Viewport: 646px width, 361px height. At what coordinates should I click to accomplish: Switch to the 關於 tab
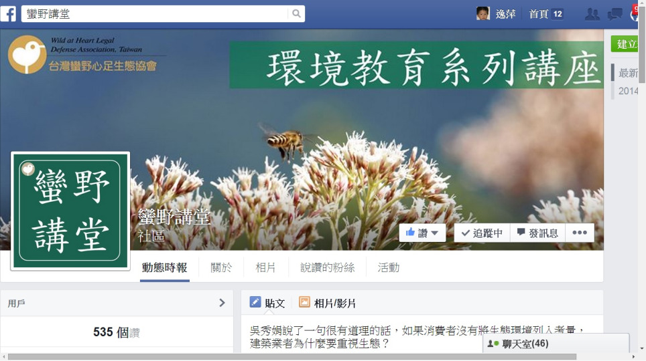pos(221,267)
